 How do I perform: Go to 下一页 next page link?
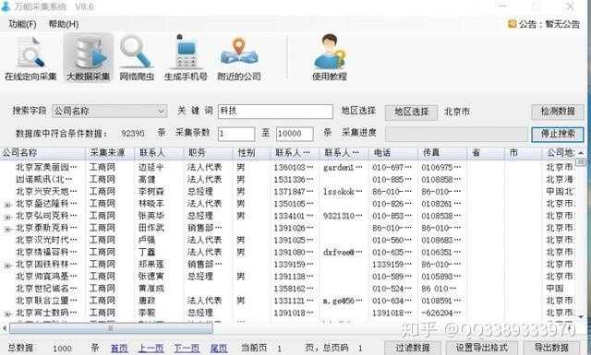pyautogui.click(x=187, y=349)
